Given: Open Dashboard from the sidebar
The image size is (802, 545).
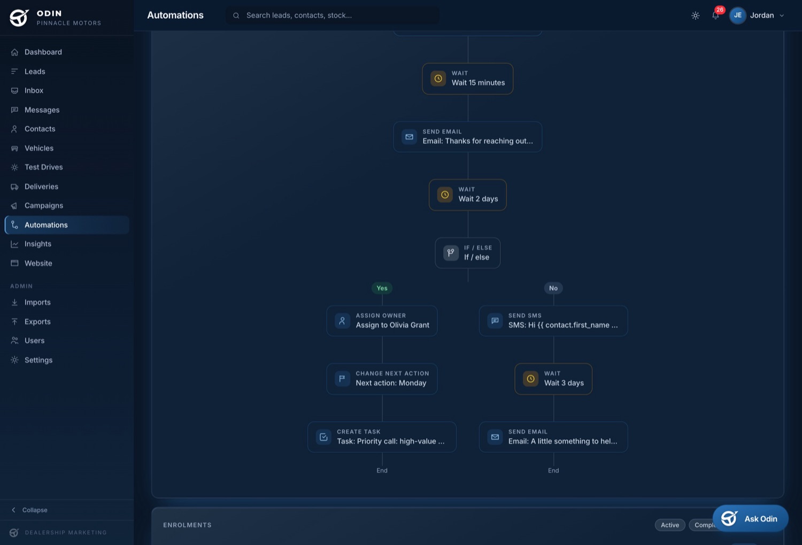Looking at the screenshot, I should click(67, 52).
